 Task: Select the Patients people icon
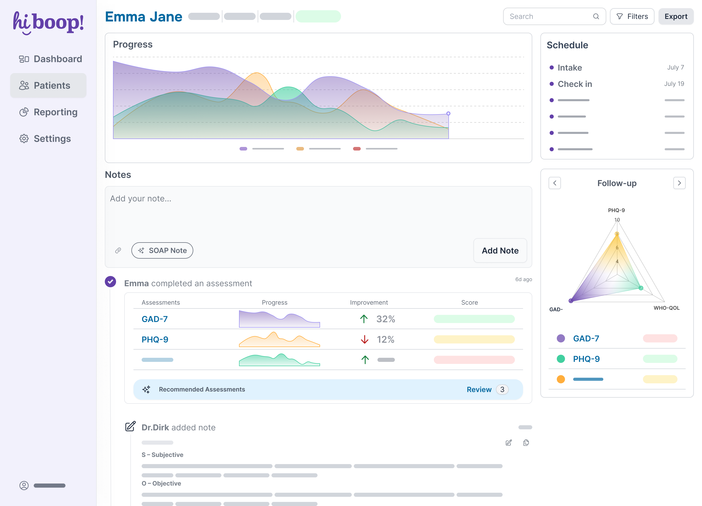[x=24, y=85]
